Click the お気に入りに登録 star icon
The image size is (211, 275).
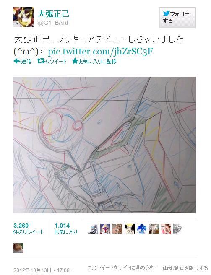75,61
